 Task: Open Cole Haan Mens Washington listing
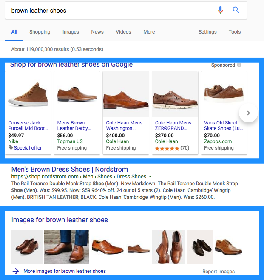(x=124, y=125)
